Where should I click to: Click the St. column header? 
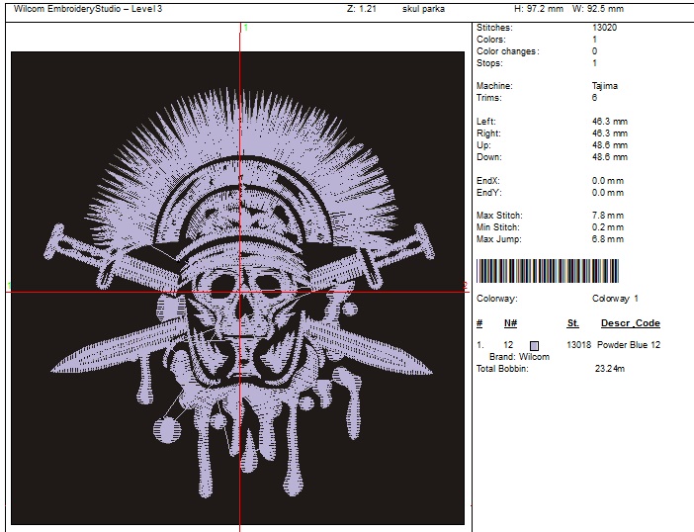pos(572,323)
